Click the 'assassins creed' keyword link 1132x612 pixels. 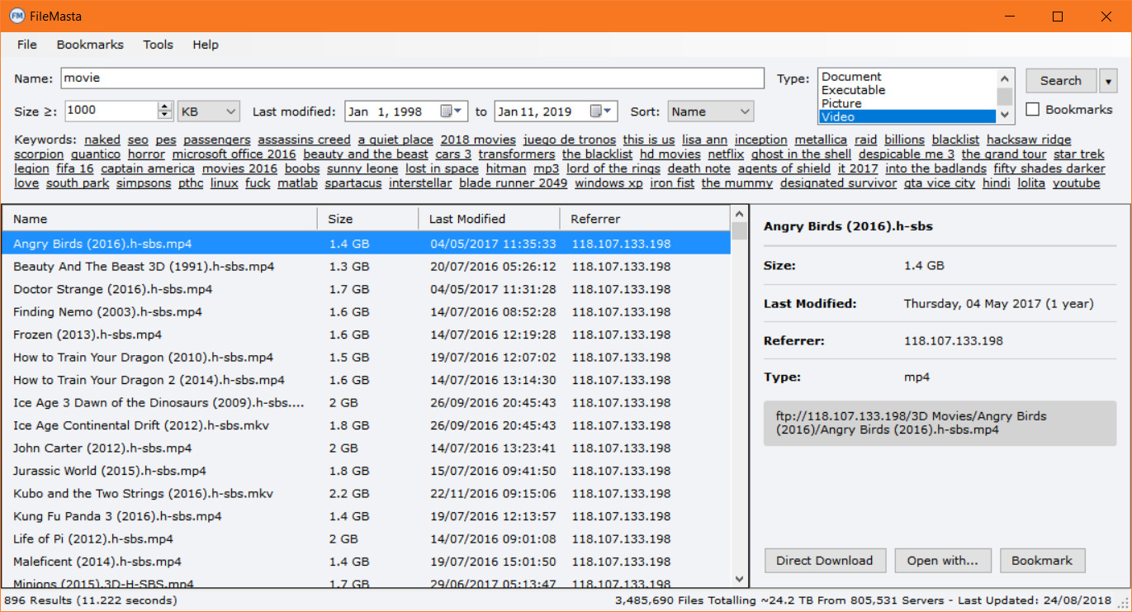304,140
